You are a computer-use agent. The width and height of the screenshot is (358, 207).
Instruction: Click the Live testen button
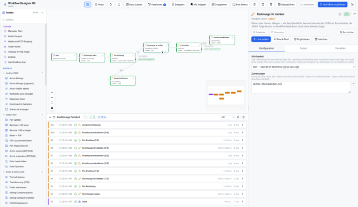[261, 39]
